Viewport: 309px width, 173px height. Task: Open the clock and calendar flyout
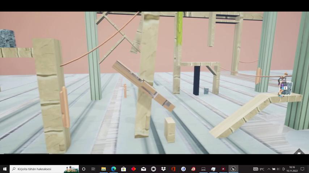click(x=292, y=169)
